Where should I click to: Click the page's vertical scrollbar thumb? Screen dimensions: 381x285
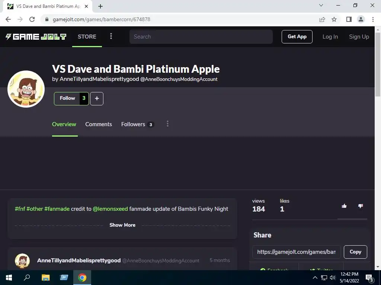(x=378, y=64)
